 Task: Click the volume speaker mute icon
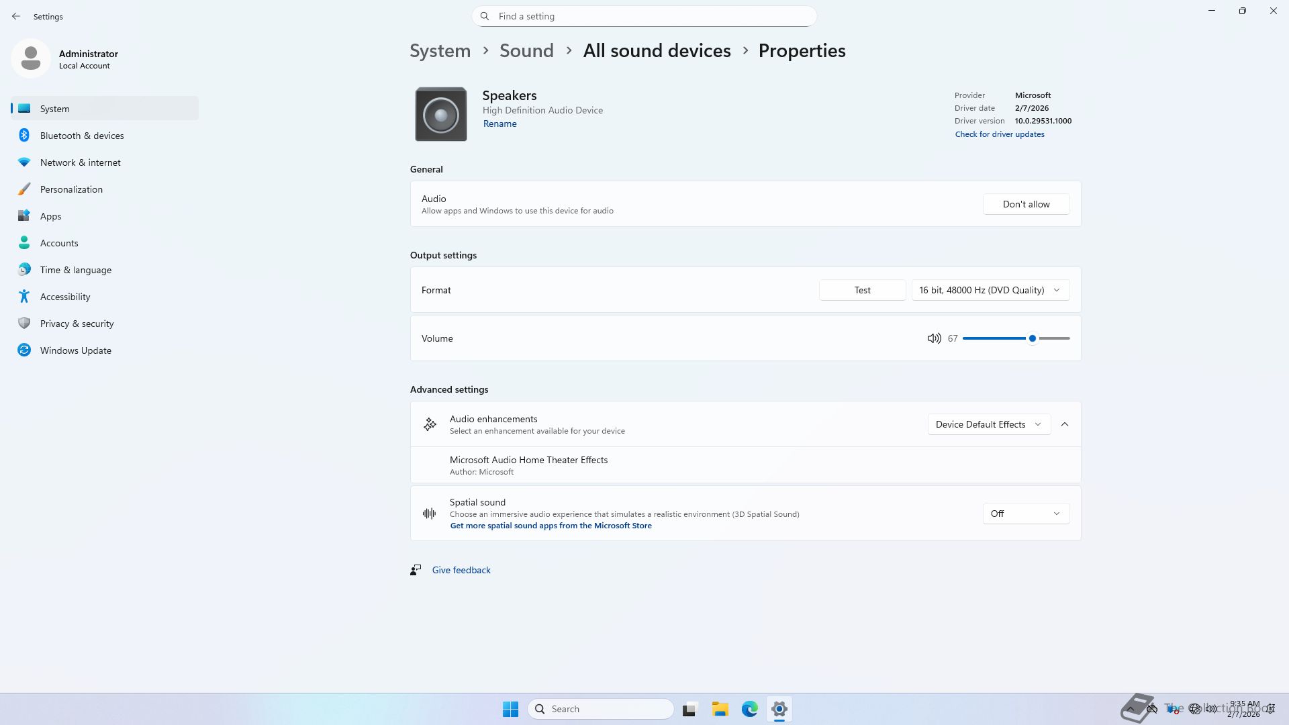tap(934, 338)
